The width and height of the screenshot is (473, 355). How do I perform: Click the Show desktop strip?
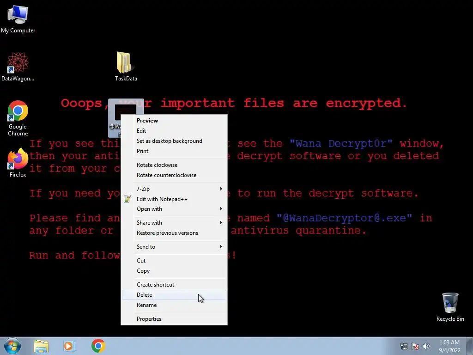click(470, 346)
